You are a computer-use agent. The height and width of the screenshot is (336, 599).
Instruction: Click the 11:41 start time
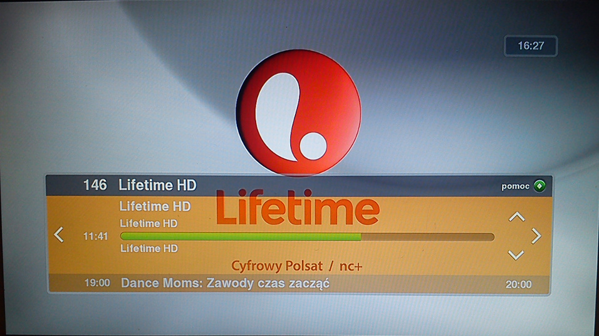point(95,236)
